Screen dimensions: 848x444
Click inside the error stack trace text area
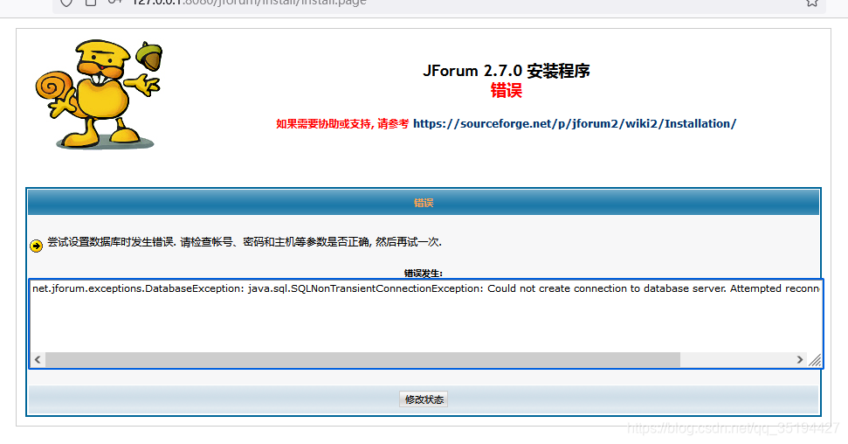pos(425,323)
